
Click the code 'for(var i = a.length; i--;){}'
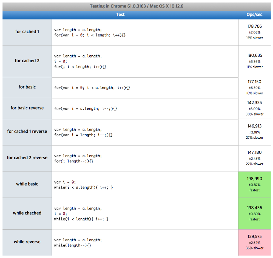click(86, 109)
